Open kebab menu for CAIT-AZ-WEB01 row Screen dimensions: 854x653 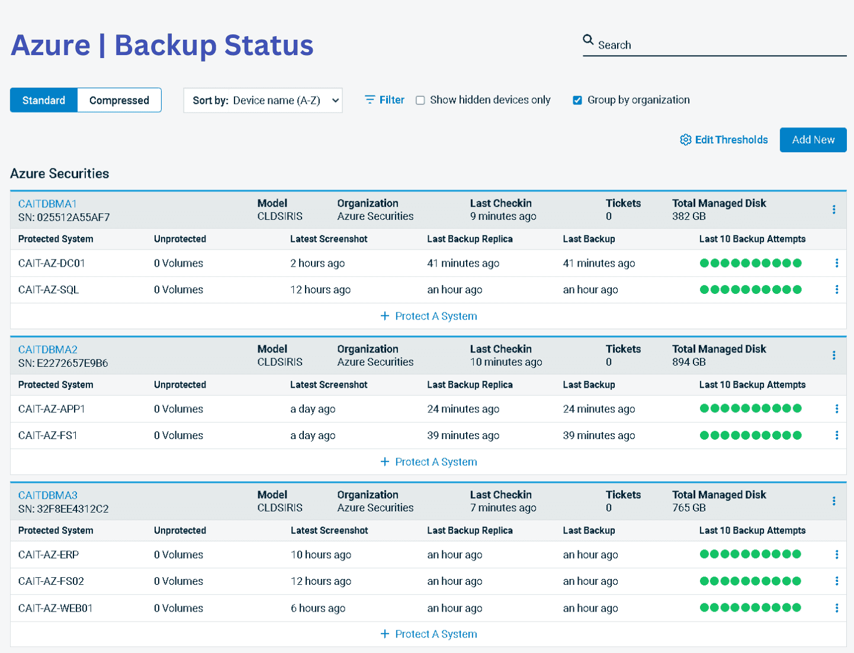(836, 608)
